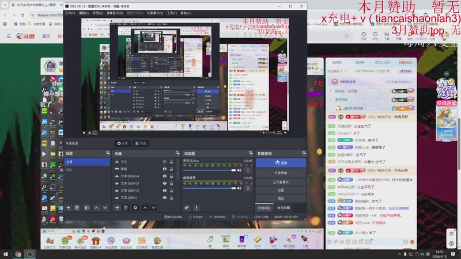461x259 pixels.
Task: Hide the second source via eye icon
Action: coord(165,169)
